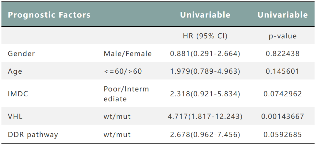Click the hazard ratio 4.717(1.817-12.243)

205,116
